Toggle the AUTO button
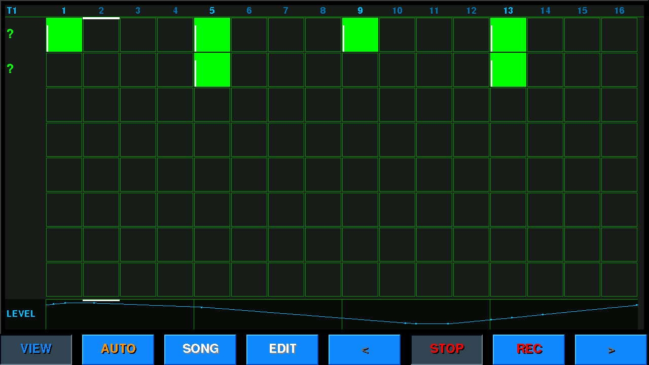The height and width of the screenshot is (365, 649). pyautogui.click(x=118, y=349)
